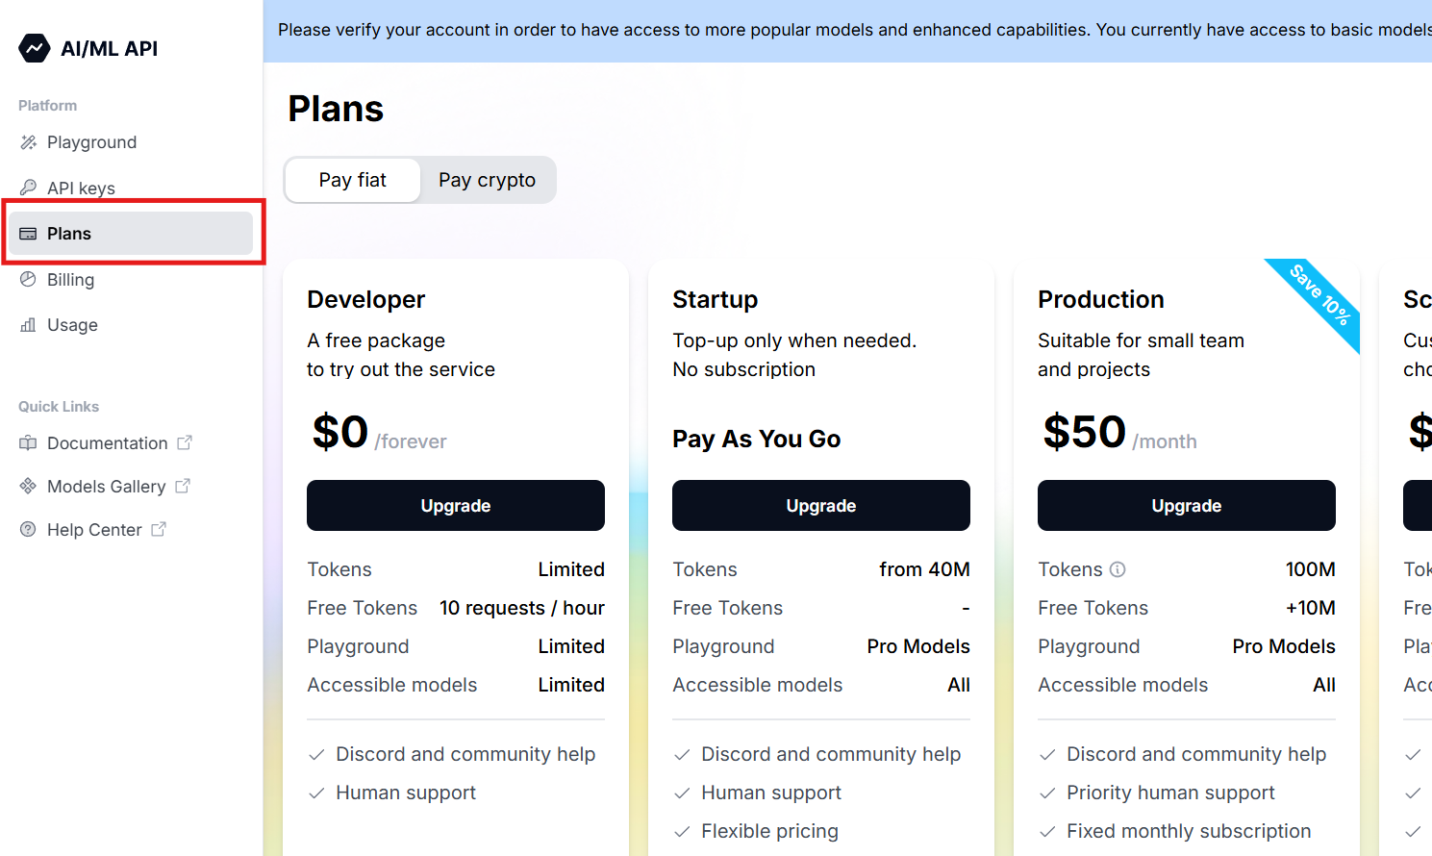Switch to the Pay fiat option

[353, 180]
